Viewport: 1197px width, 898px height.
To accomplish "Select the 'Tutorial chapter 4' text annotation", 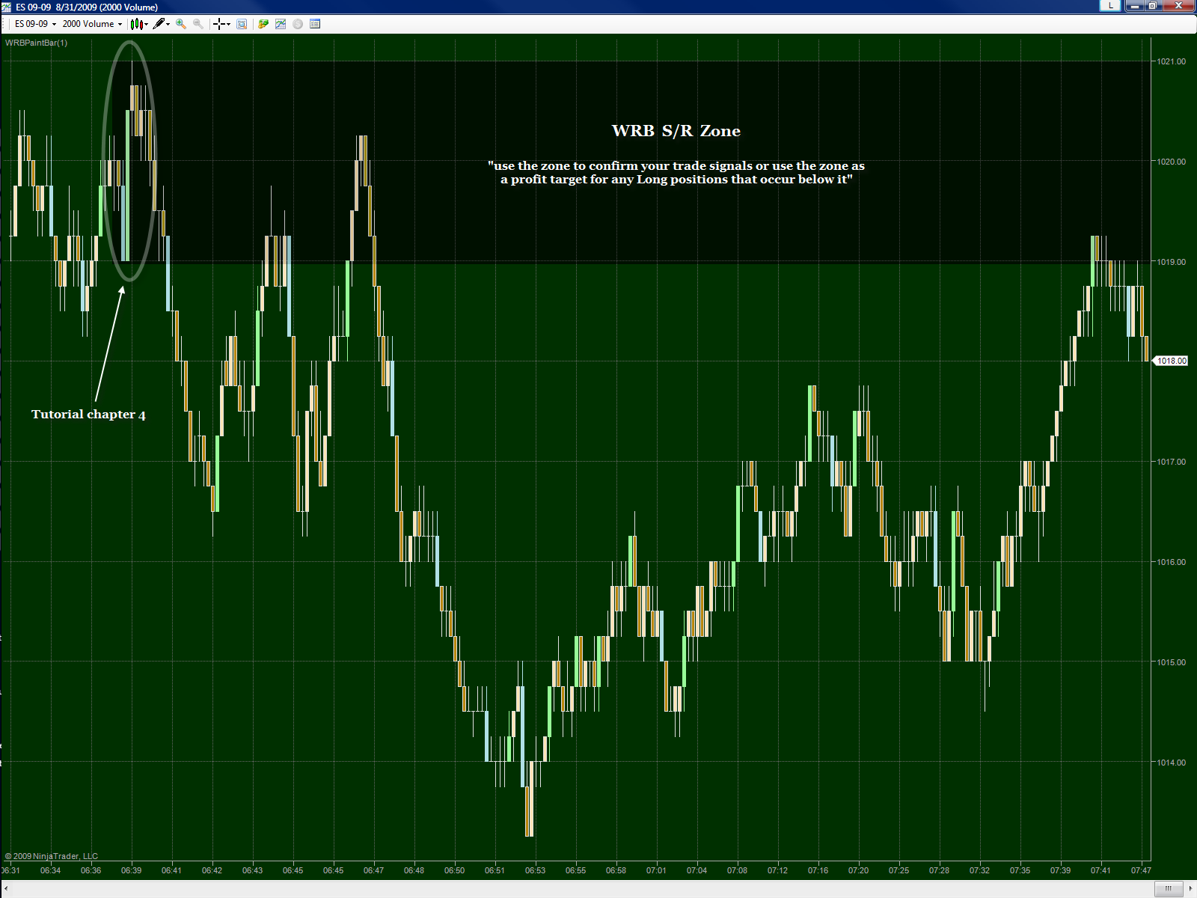I will click(x=88, y=415).
